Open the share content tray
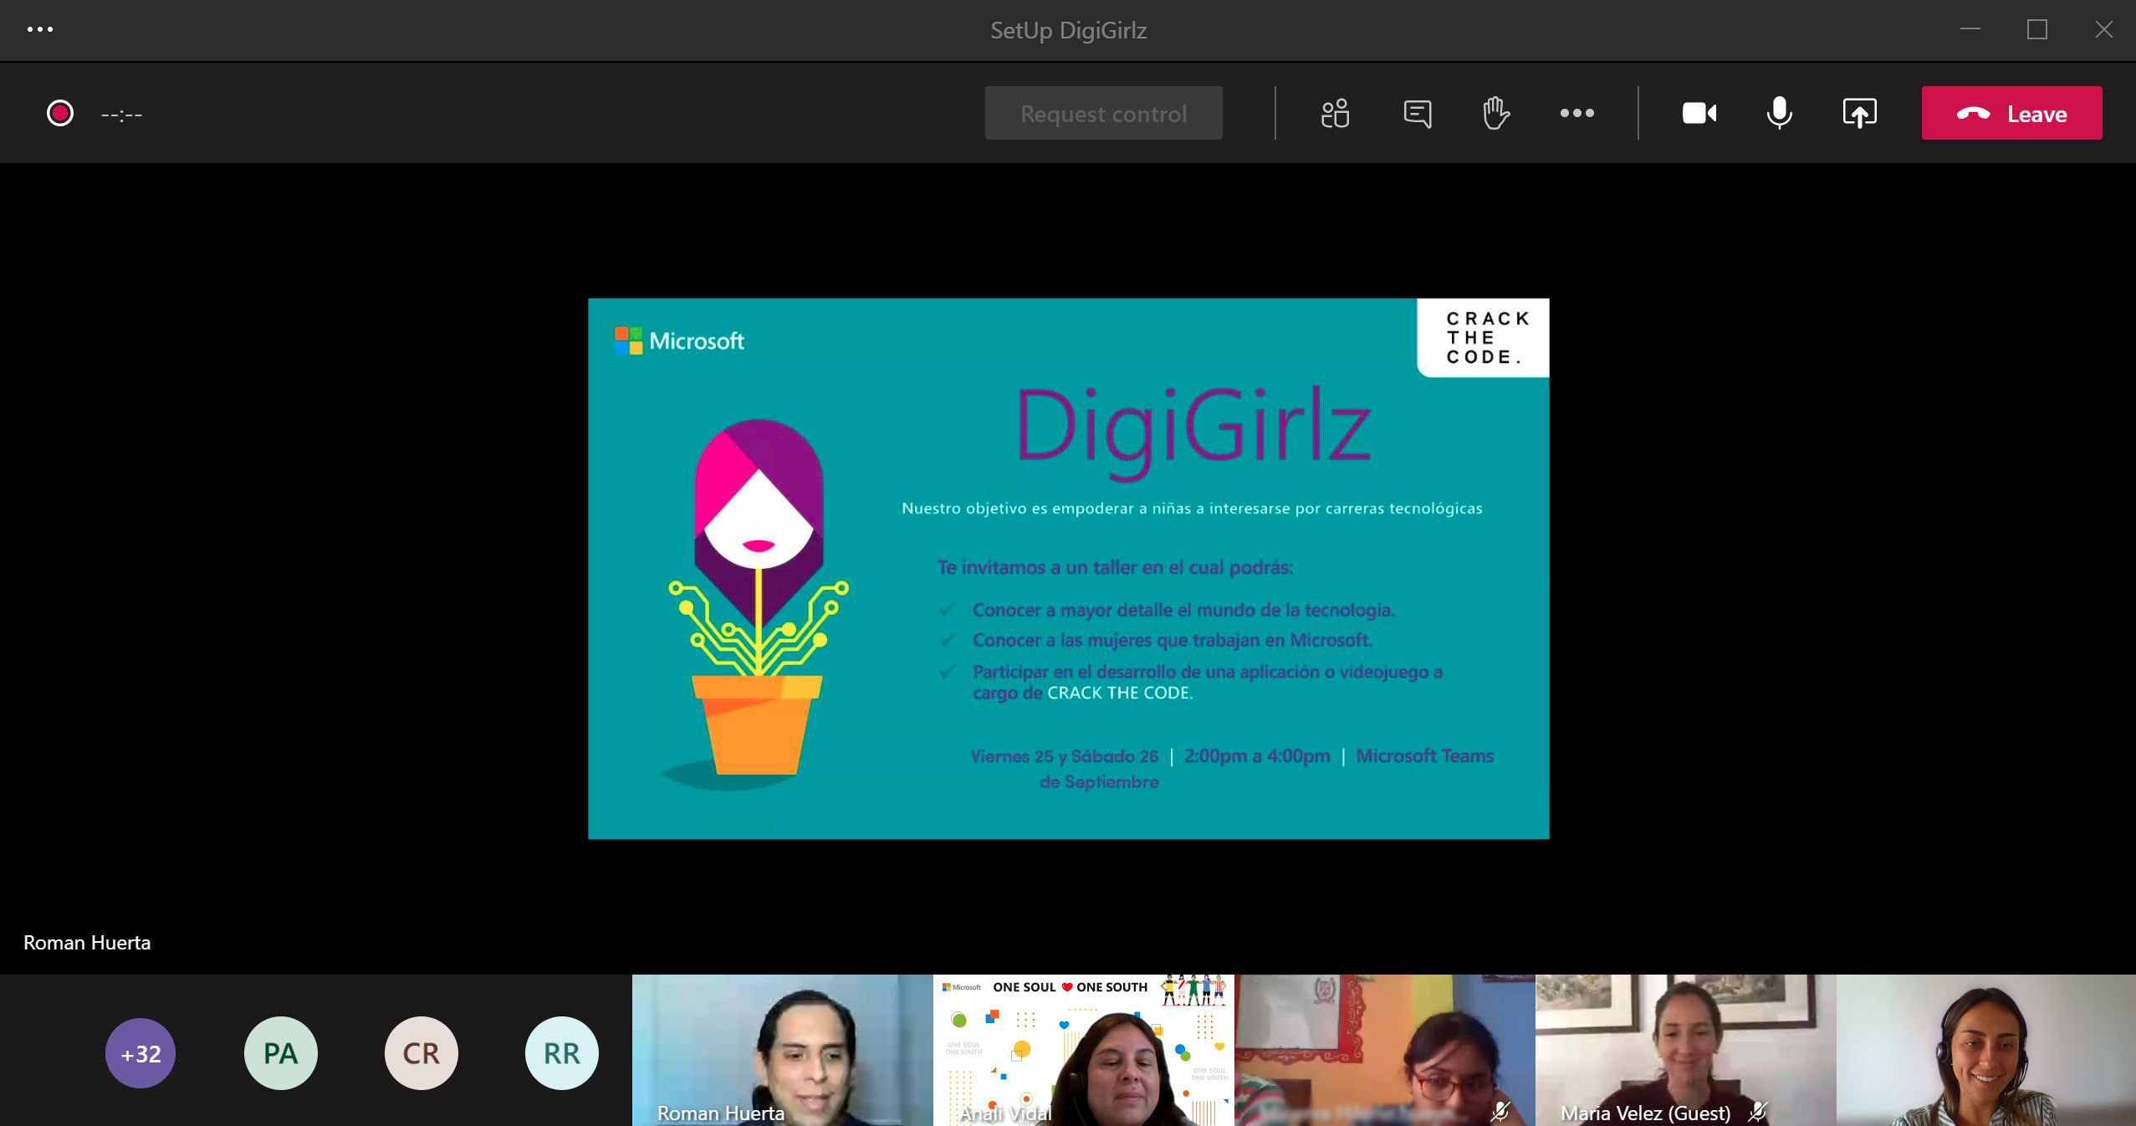Viewport: 2136px width, 1126px height. (1858, 113)
